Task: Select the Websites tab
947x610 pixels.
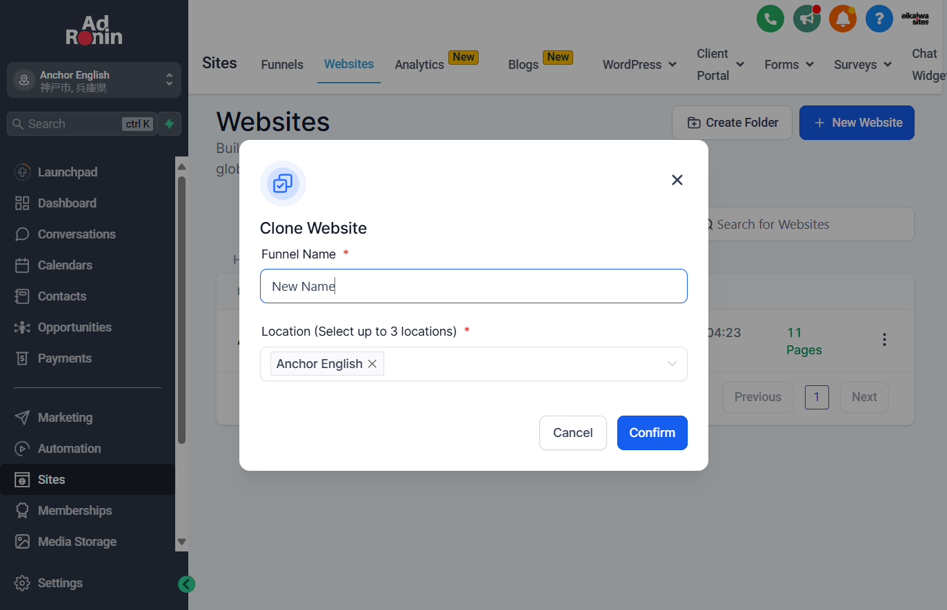Action: click(x=349, y=64)
